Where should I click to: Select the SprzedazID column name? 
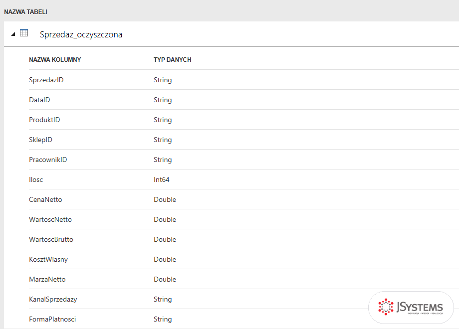tap(46, 80)
